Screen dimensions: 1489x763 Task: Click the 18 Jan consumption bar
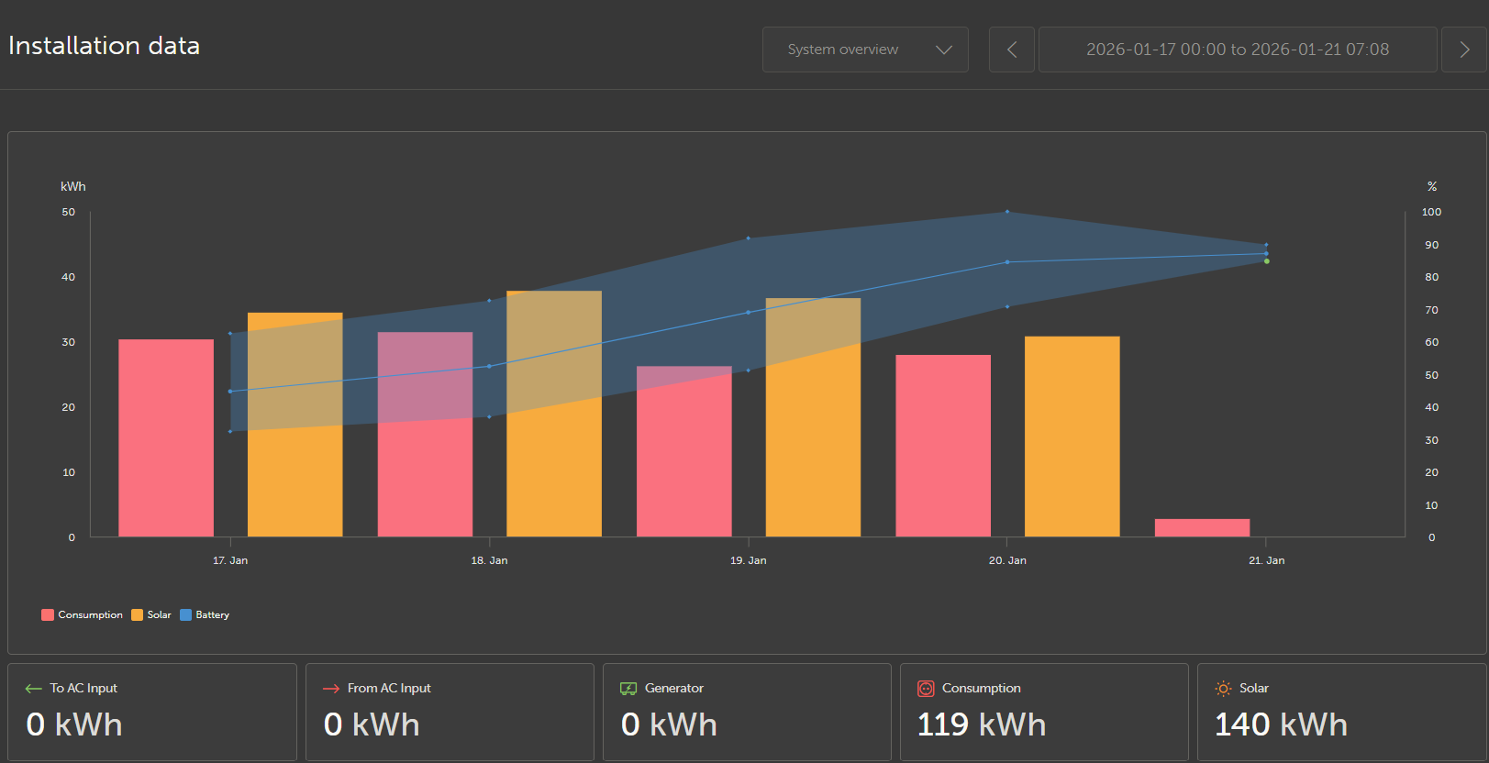425,435
